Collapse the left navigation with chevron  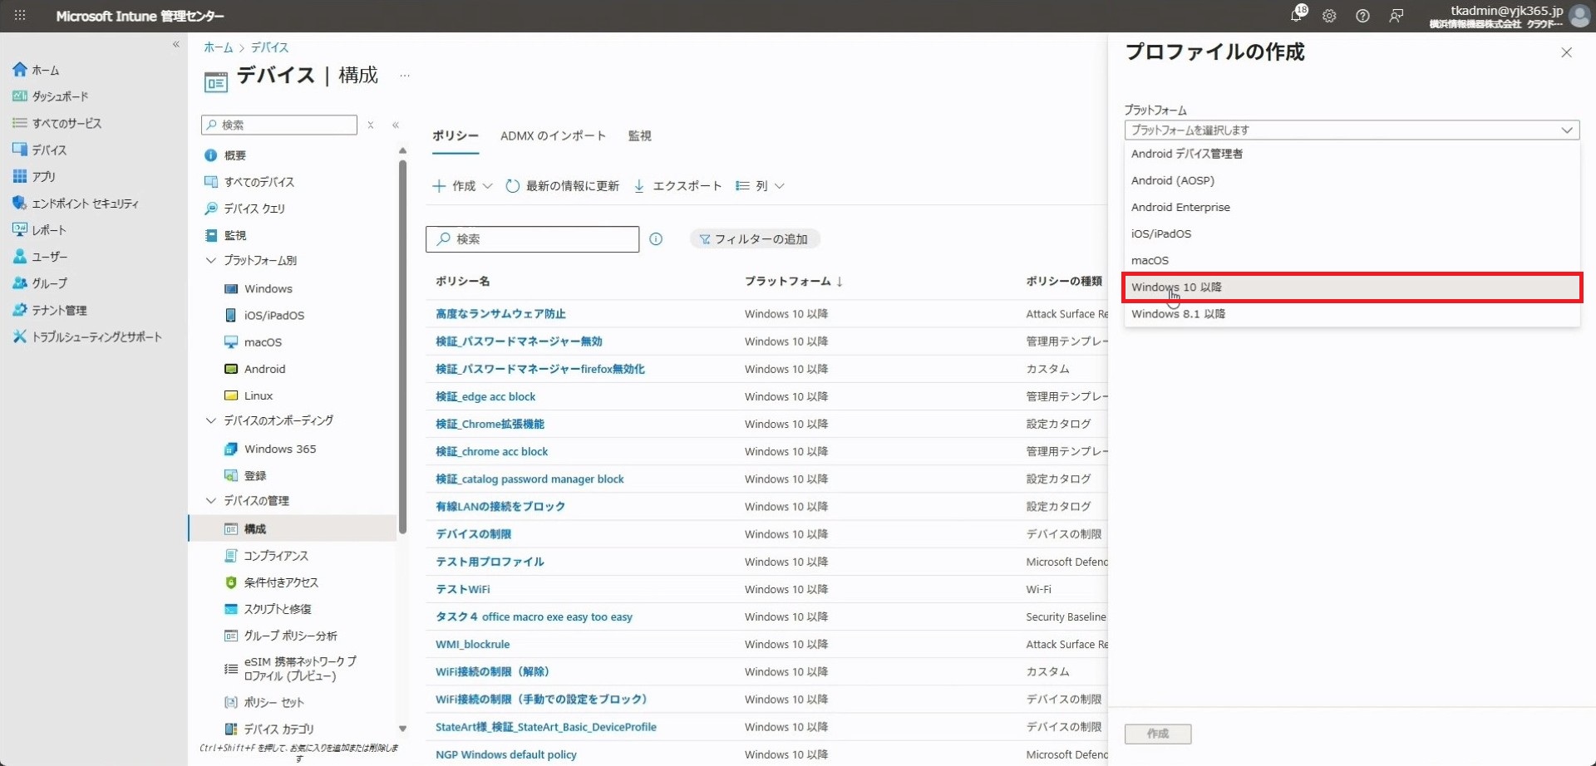[175, 45]
